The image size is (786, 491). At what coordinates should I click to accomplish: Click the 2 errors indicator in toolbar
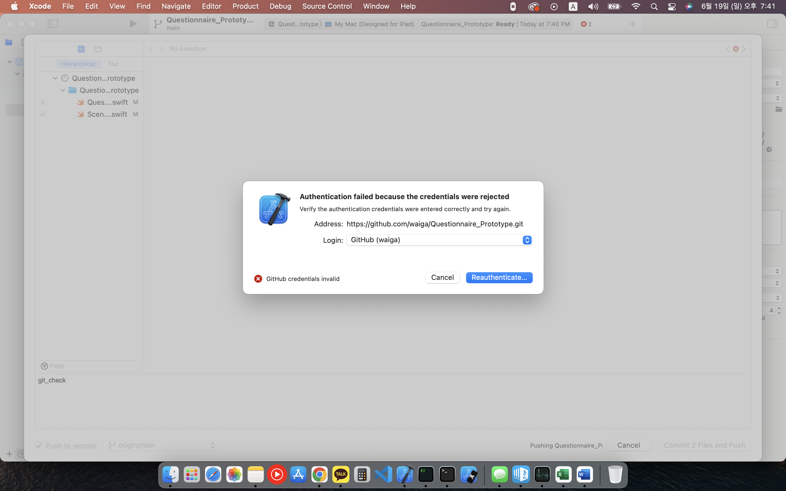point(586,24)
